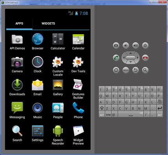Click the volume down hardware button

pyautogui.click(x=126, y=45)
